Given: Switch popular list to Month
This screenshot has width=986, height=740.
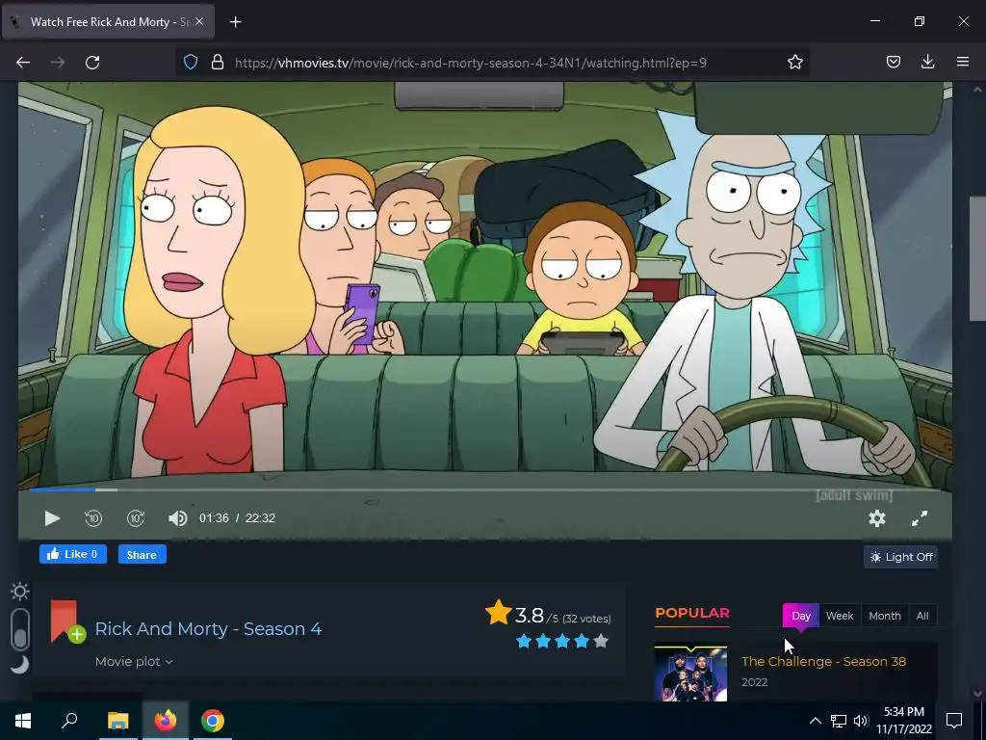Looking at the screenshot, I should tap(885, 616).
